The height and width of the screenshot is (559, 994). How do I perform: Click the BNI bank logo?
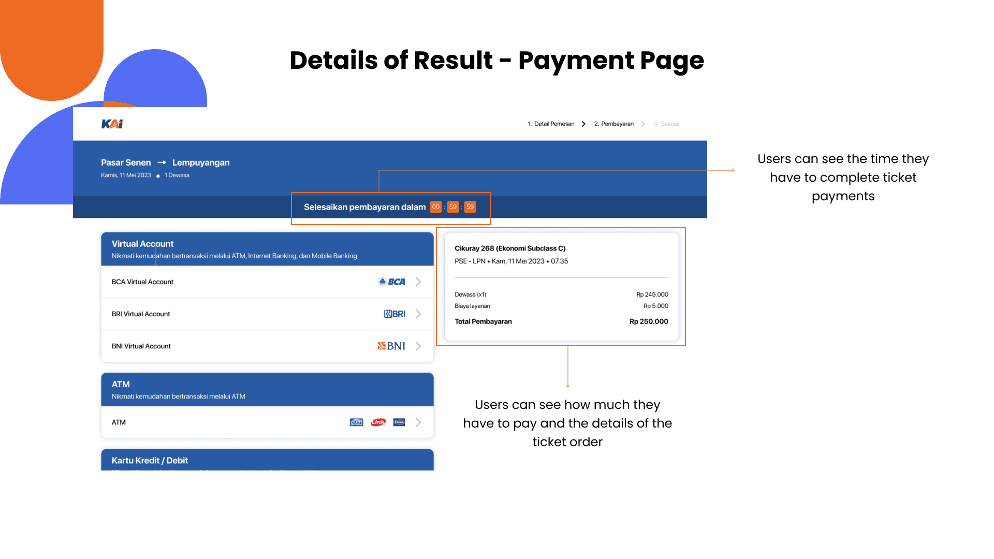click(391, 346)
